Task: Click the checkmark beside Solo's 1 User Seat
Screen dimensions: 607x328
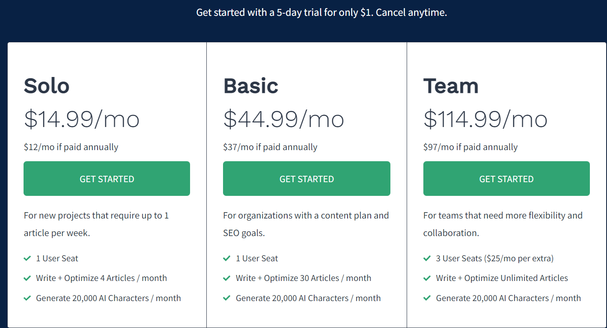Action: click(27, 258)
